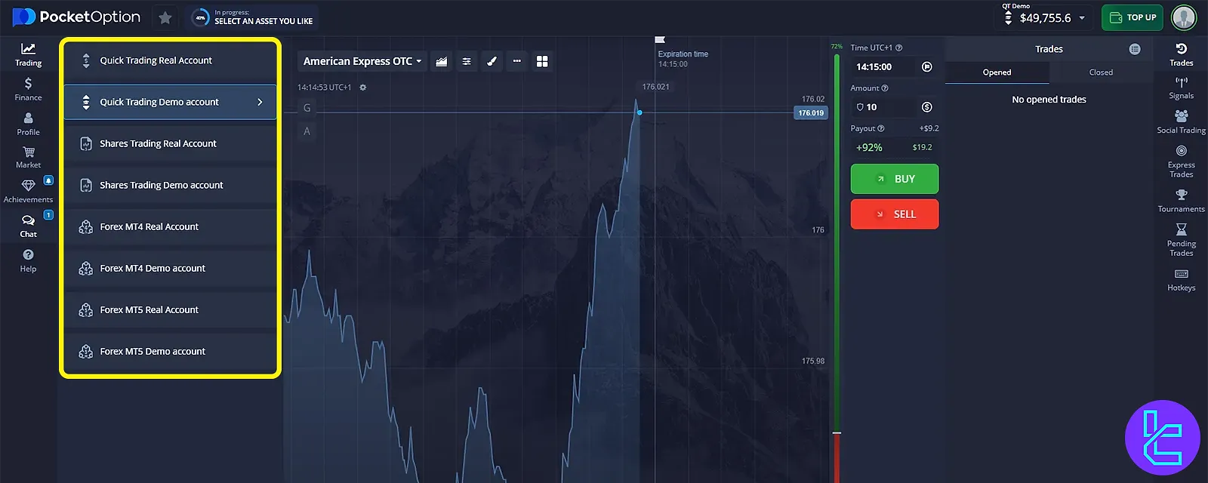Switch amount currency mode icon
This screenshot has width=1208, height=483.
927,107
